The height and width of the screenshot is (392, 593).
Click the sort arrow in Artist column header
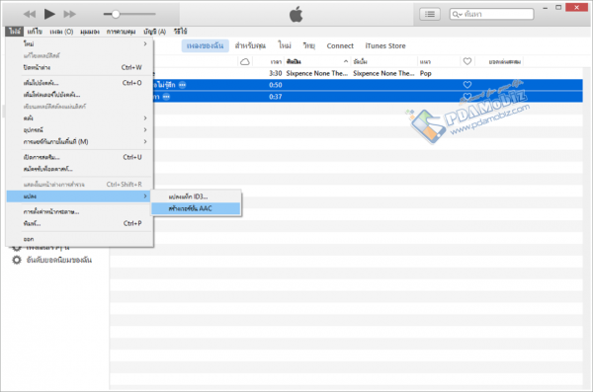tap(346, 61)
